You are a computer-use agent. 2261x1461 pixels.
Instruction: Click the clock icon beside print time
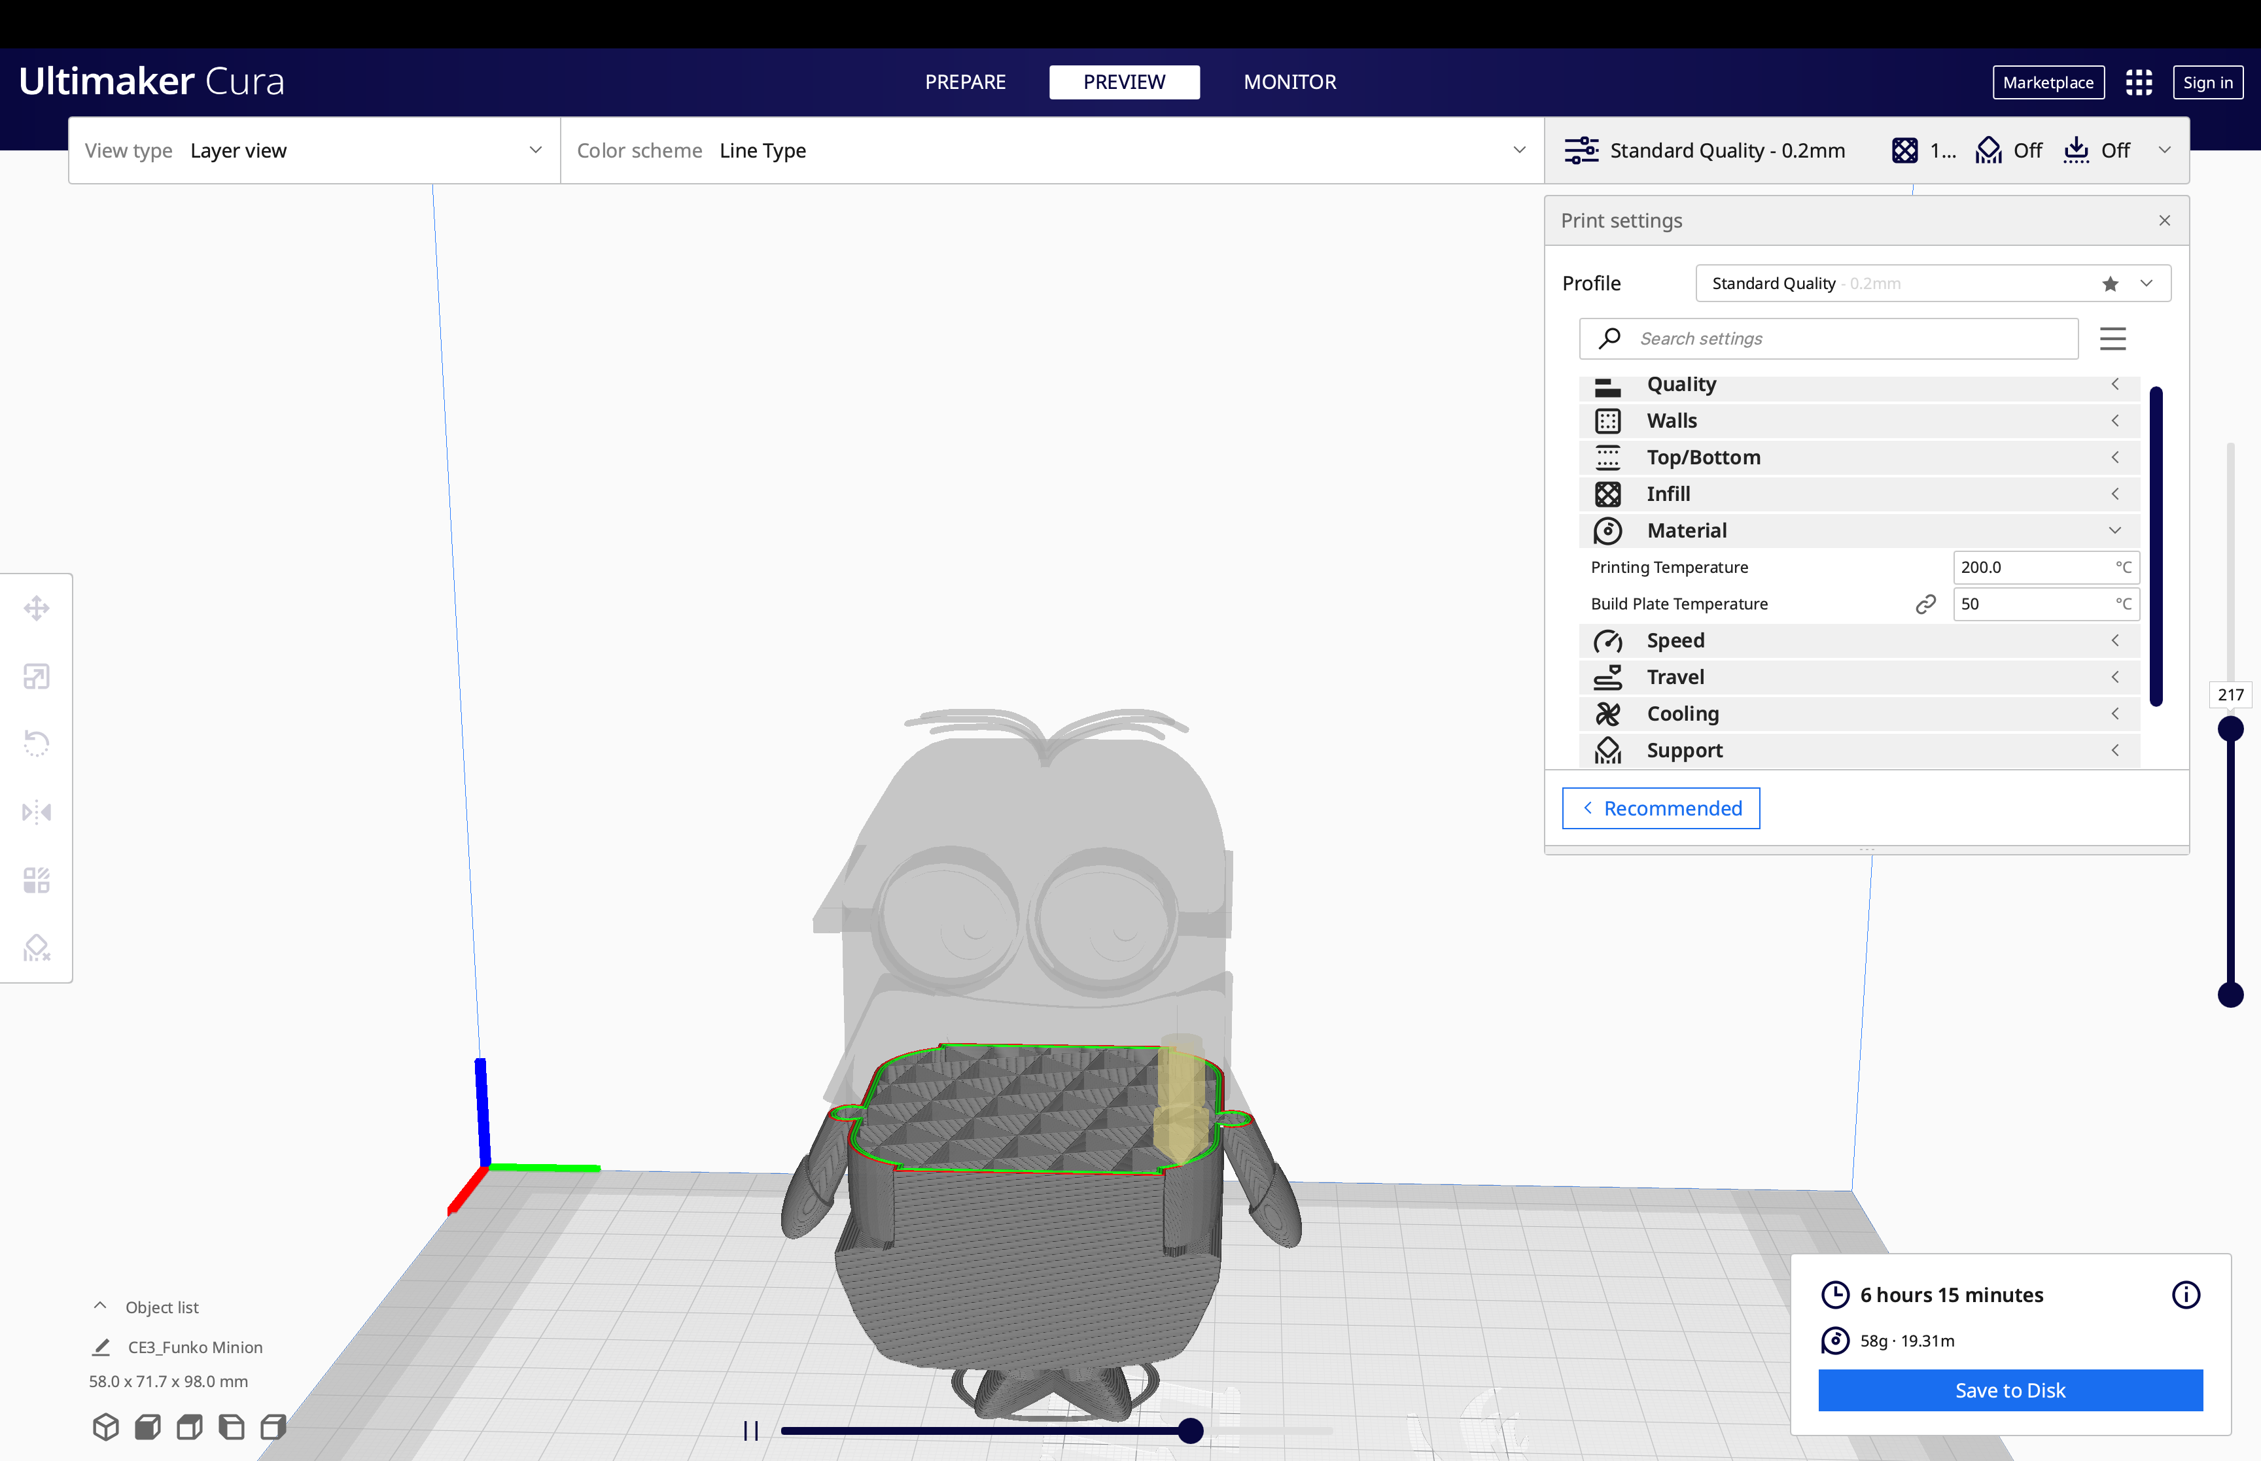(x=1835, y=1295)
